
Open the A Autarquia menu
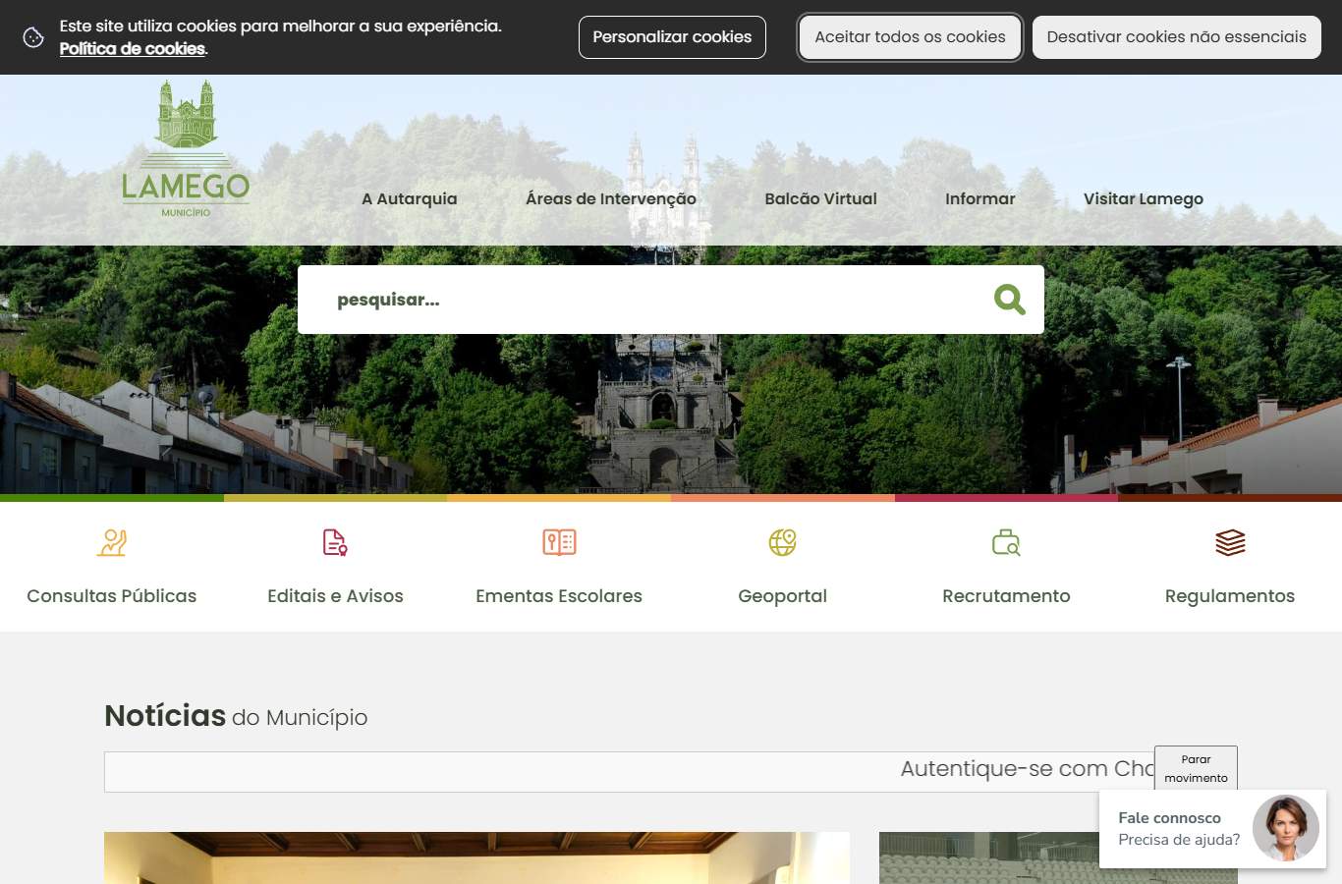[410, 198]
